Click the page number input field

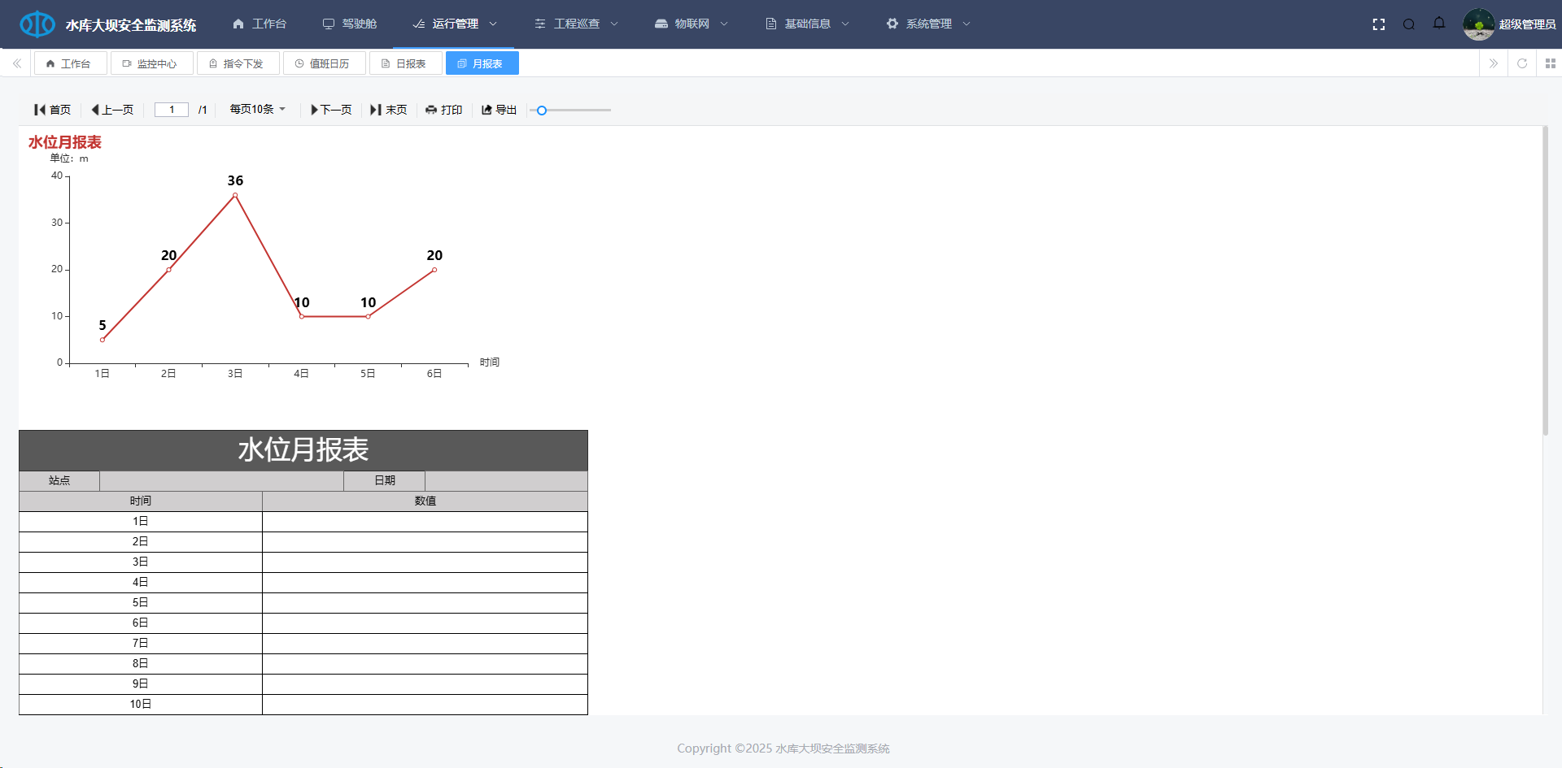[172, 110]
